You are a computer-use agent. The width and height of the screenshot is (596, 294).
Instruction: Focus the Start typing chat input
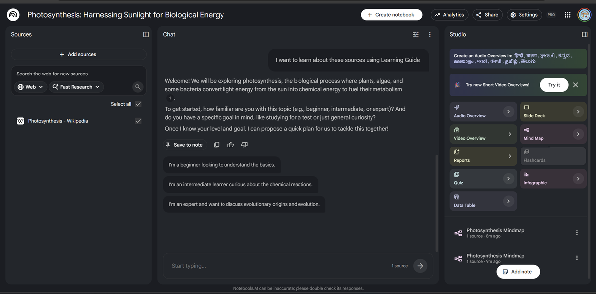pyautogui.click(x=278, y=266)
